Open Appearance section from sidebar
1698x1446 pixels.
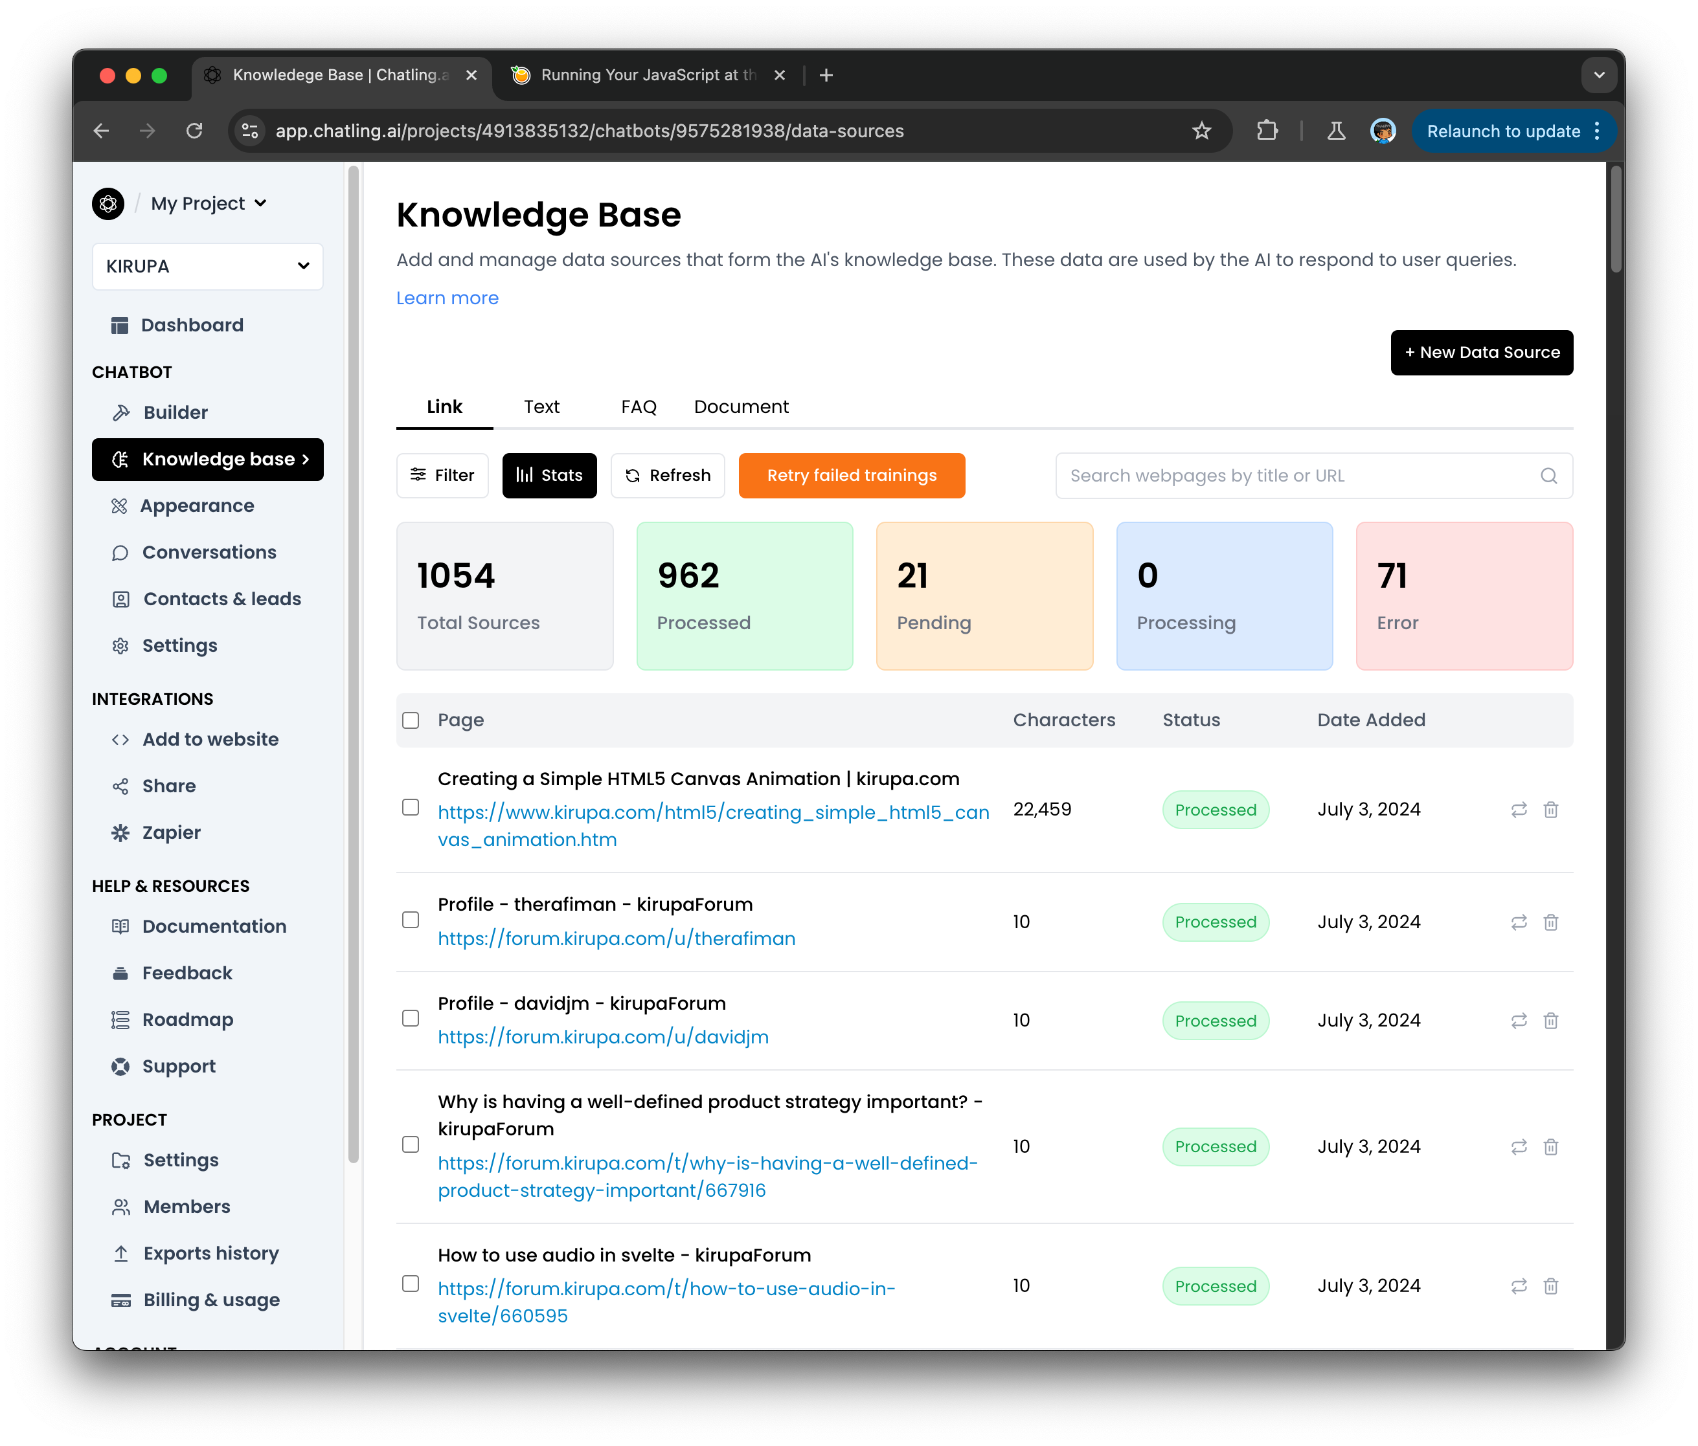click(197, 506)
